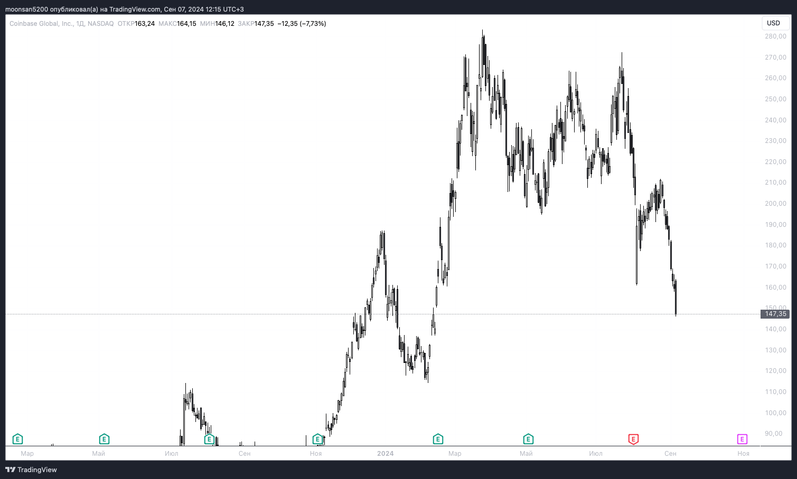Click the magenta upcoming earnings icon near Ноя
Image resolution: width=797 pixels, height=479 pixels.
[742, 439]
